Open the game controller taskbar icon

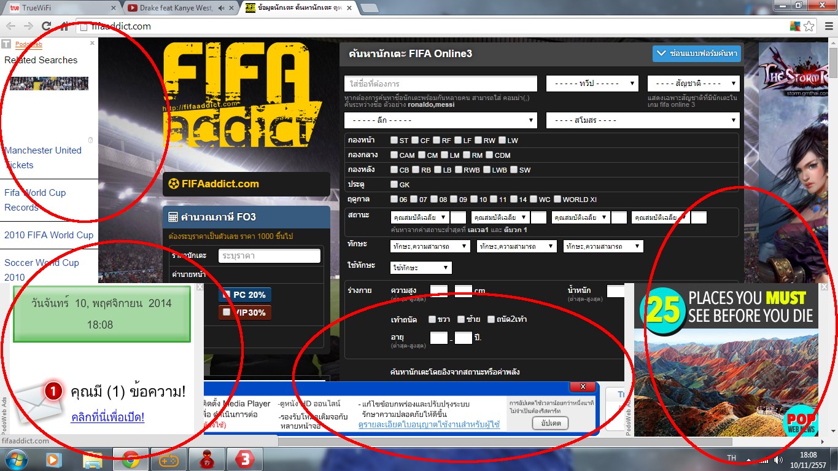point(168,459)
